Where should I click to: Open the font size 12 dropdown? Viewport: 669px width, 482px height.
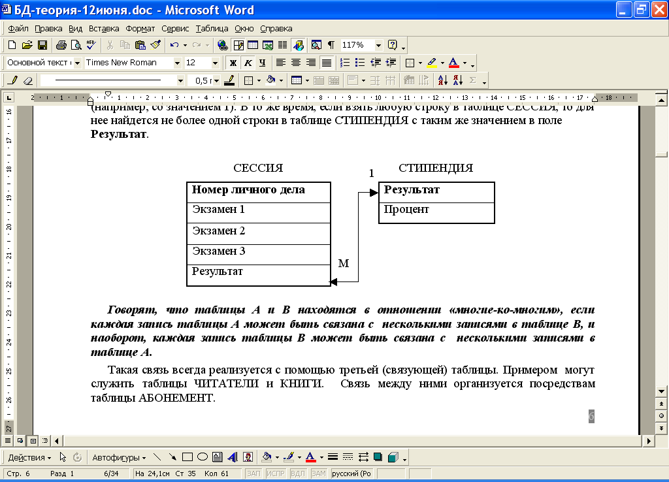tap(215, 63)
